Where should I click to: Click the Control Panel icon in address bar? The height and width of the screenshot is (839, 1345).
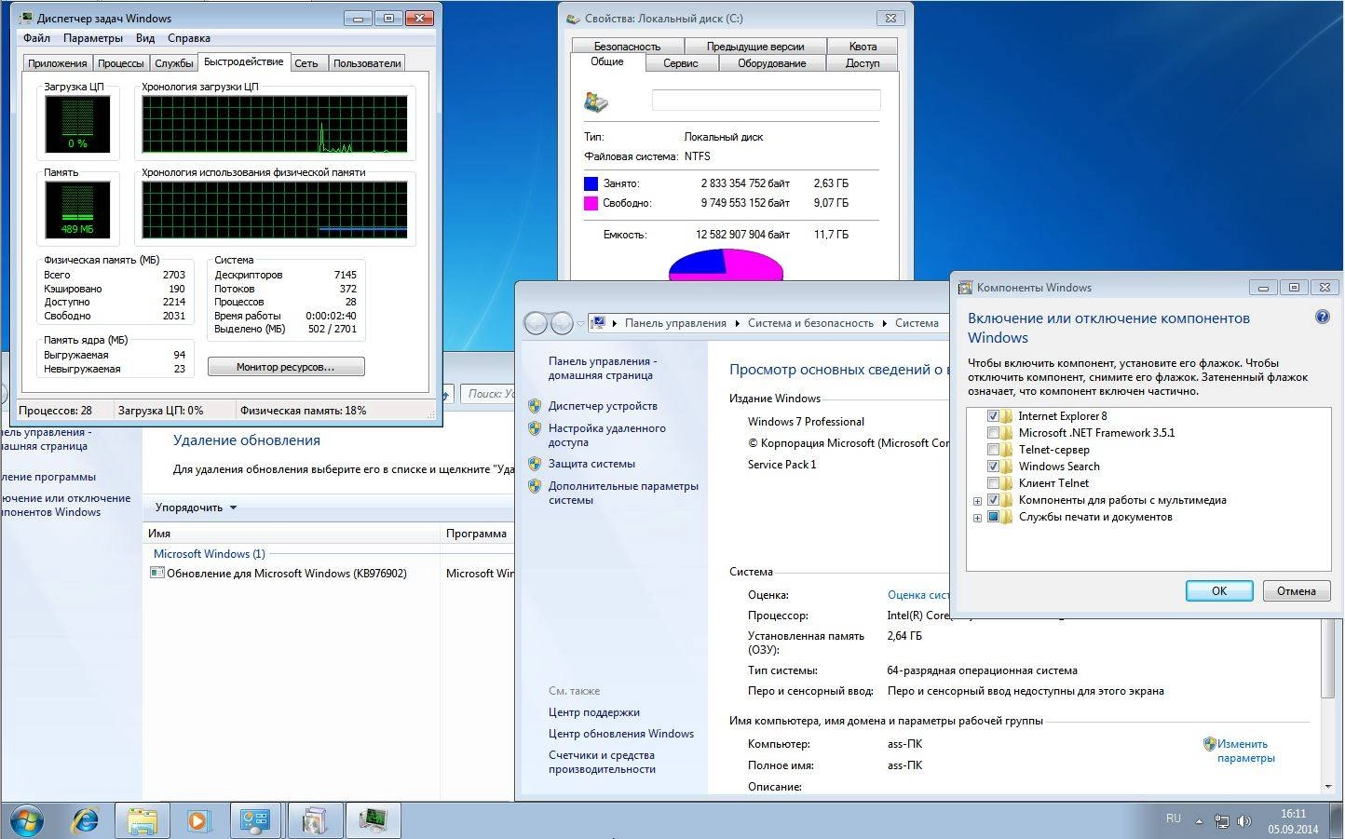click(x=599, y=323)
